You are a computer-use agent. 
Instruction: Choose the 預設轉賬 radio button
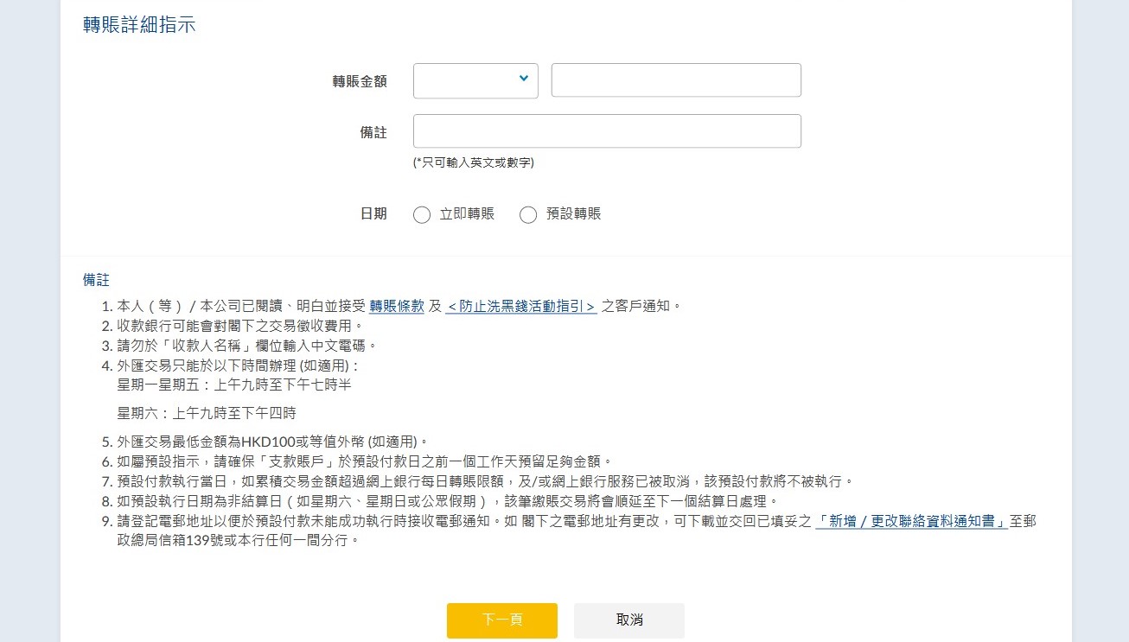[528, 215]
